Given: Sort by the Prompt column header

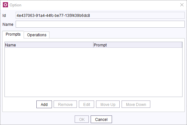Looking at the screenshot, I should click(138, 45).
